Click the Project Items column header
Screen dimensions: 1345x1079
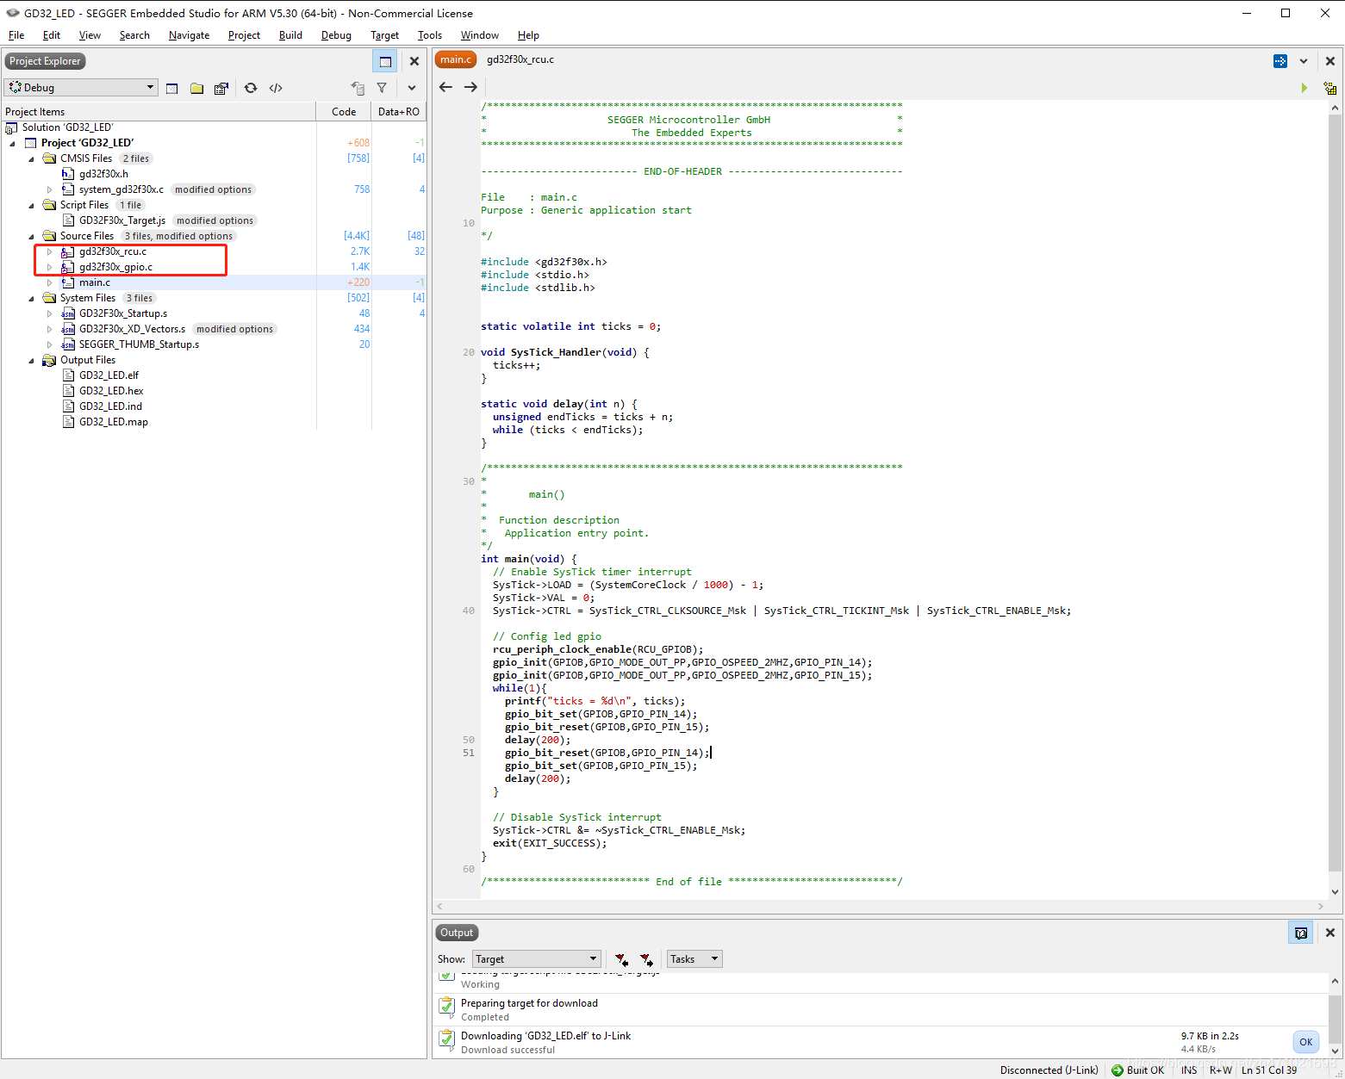tap(159, 112)
